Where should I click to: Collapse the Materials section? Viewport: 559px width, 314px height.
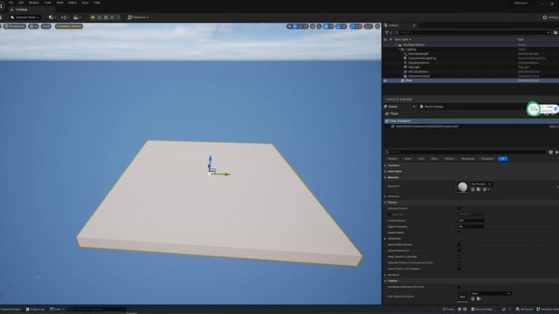(x=385, y=177)
